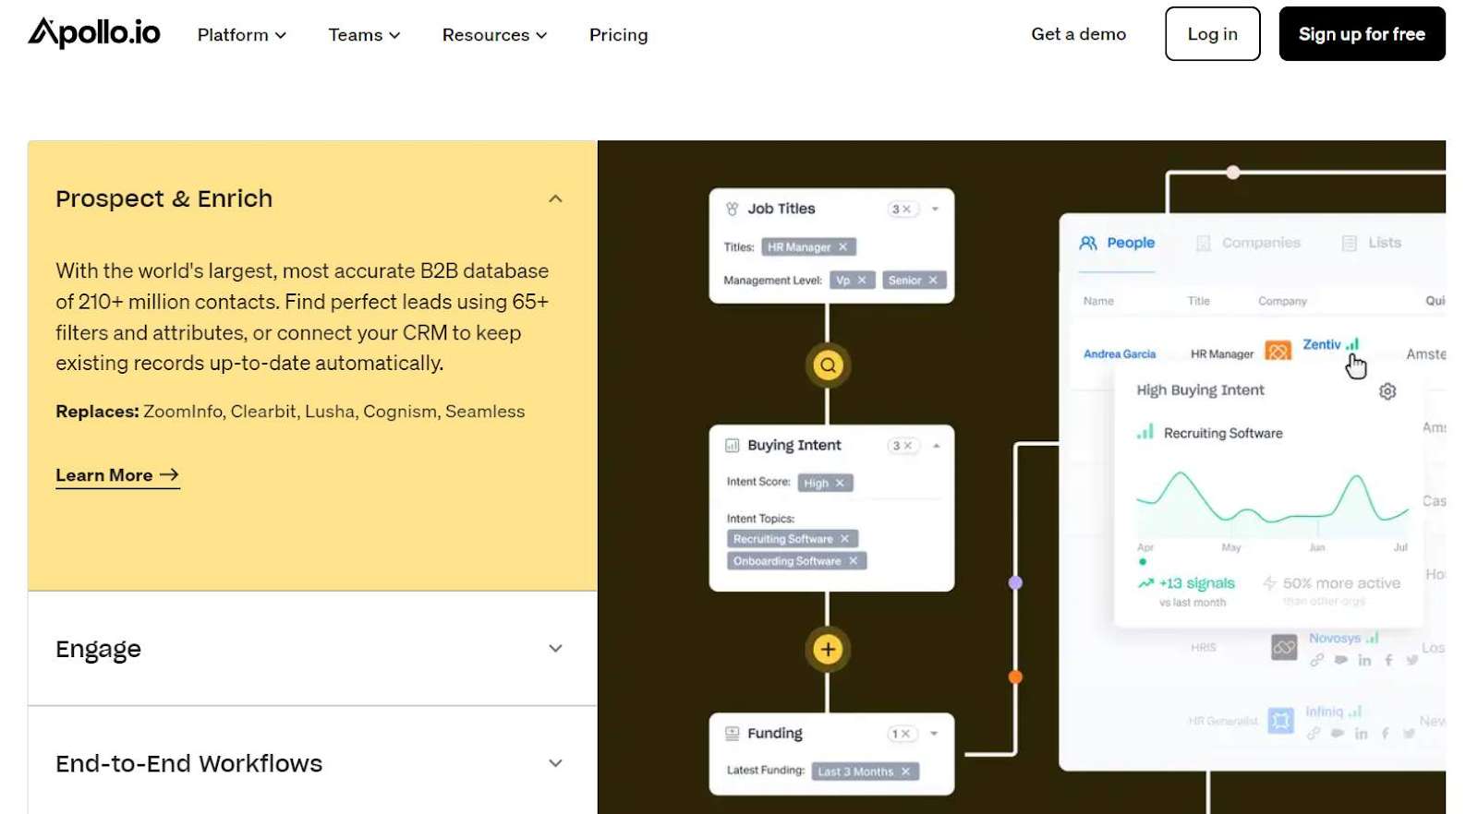Remove the HR Manager title tag

pos(842,247)
